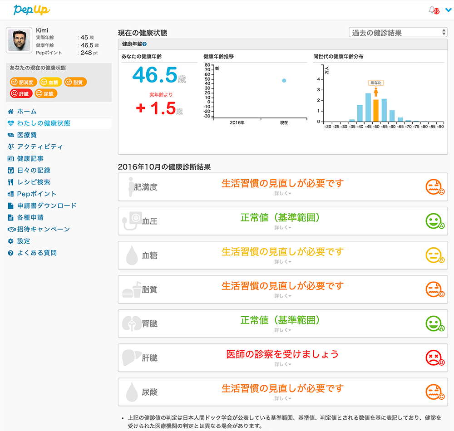The image size is (454, 431).
Task: Click the green smiley face for 血圧
Action: pyautogui.click(x=434, y=221)
